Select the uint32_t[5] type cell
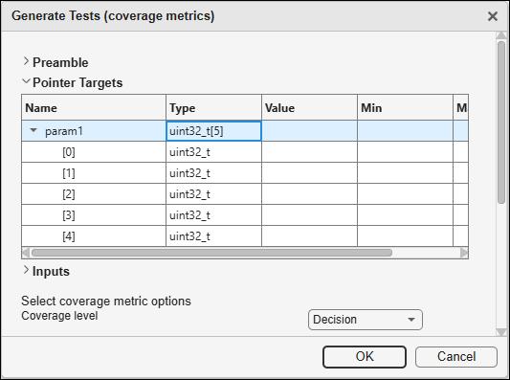Screen dimensions: 510x380 click(213, 131)
